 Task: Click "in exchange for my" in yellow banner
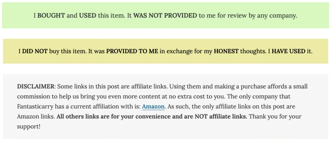point(186,51)
